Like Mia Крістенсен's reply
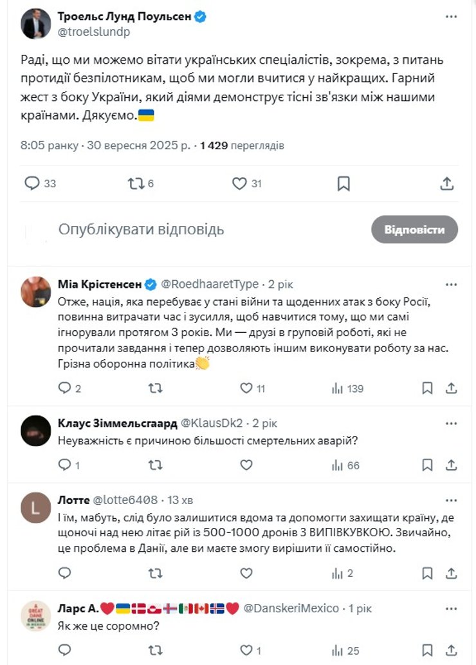 pos(244,388)
